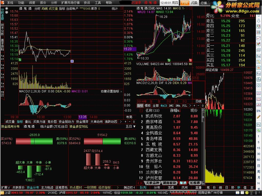This screenshot has width=262, height=196.
Task: Click the circle icon in right sidebar
Action: (x=258, y=85)
